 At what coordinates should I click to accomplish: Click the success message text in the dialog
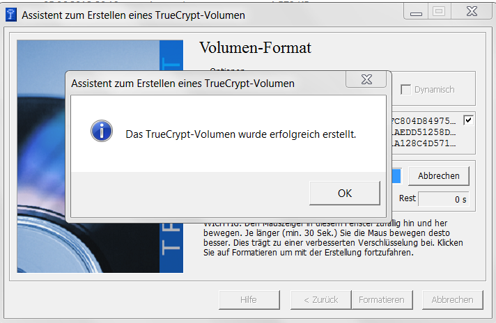[240, 133]
